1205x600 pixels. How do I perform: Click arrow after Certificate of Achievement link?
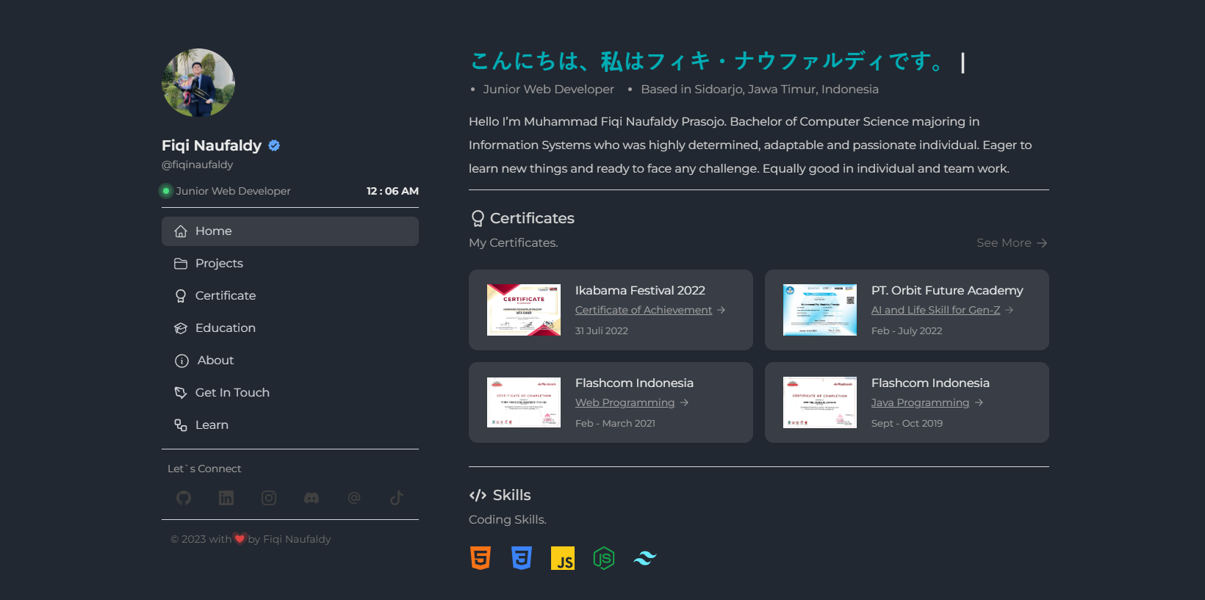(x=722, y=310)
